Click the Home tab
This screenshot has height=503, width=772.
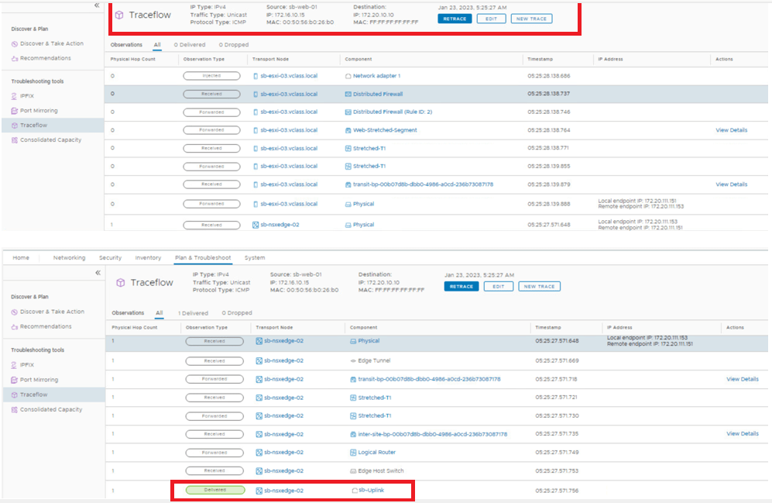(x=21, y=257)
